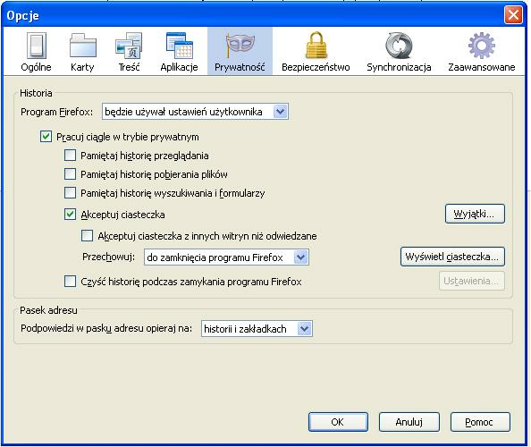This screenshot has width=531, height=447.
Task: Open the Bezpieczeństwo padlock icon
Action: tap(316, 46)
